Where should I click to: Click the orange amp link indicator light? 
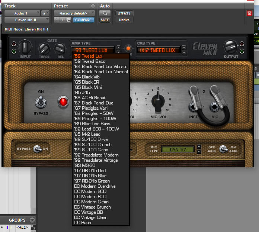click(128, 48)
